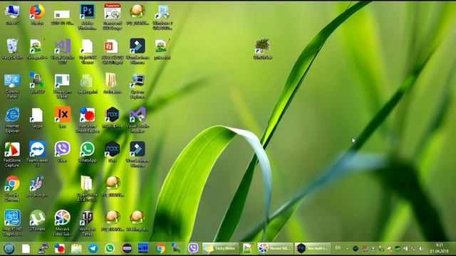Viewport: 456px width, 256px height.
Task: Select the Wondershare Filmora shortcut beside Nox
Action: [x=138, y=154]
